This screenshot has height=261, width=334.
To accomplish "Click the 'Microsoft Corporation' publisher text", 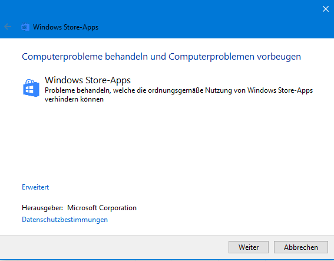I will point(102,208).
